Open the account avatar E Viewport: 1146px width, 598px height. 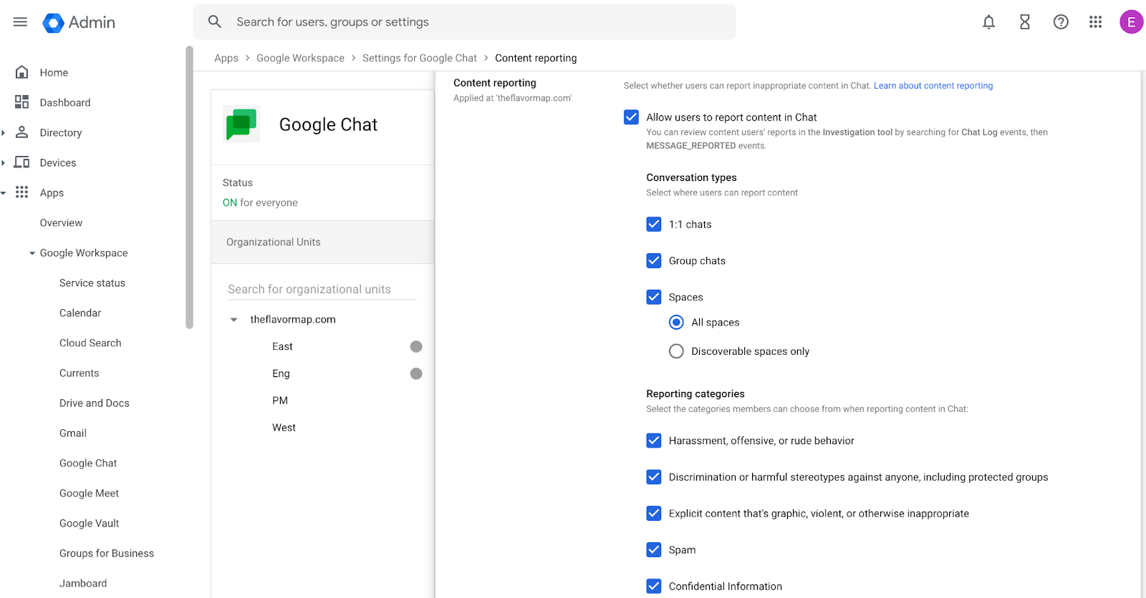(1131, 22)
